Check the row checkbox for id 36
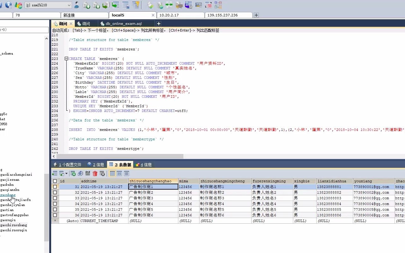Screen dimensions: 405x253 tap(55, 215)
